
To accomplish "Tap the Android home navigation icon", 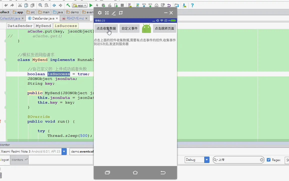I will click(x=135, y=173).
